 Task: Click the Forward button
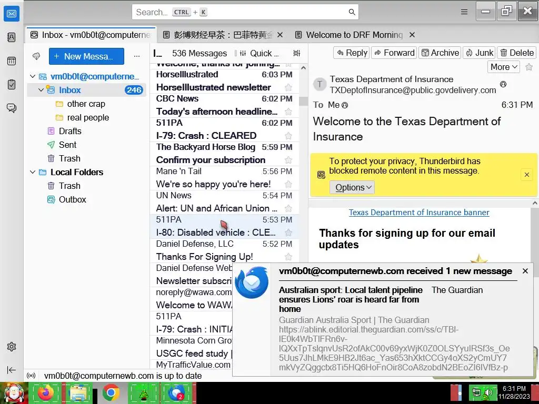[394, 53]
